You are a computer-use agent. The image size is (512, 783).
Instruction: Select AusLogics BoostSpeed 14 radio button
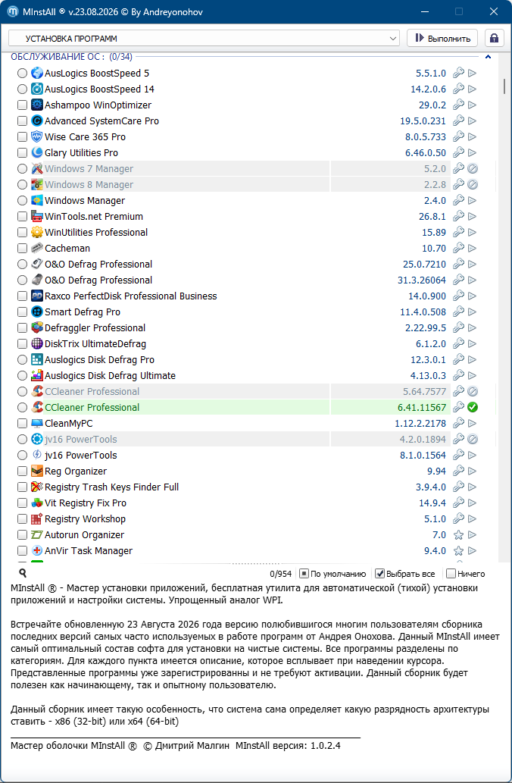(x=22, y=89)
